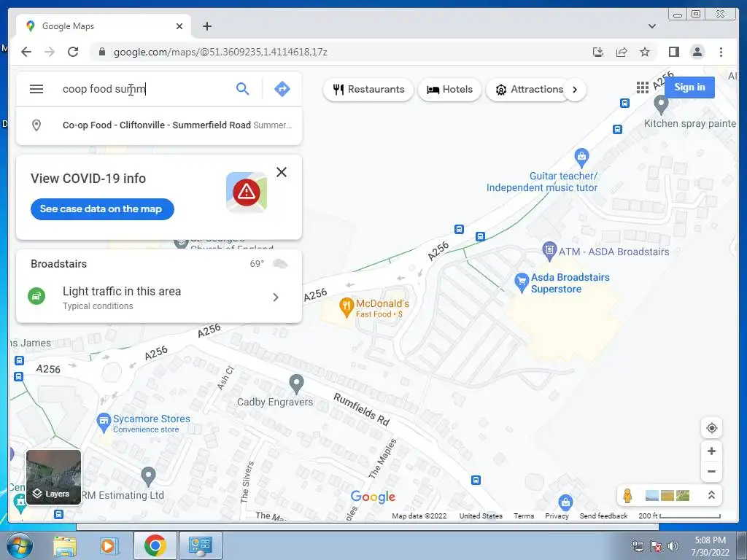Click the Sign in button

pyautogui.click(x=689, y=87)
